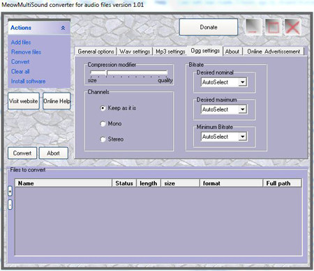314x271 pixels.
Task: Switch to General options tab
Action: 96,52
